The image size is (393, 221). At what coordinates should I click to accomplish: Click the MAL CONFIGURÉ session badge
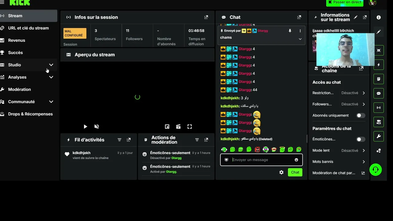click(x=75, y=33)
